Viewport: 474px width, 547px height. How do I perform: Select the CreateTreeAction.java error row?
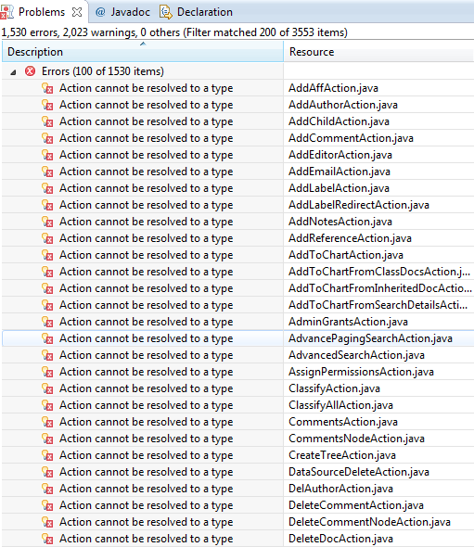coord(237,455)
